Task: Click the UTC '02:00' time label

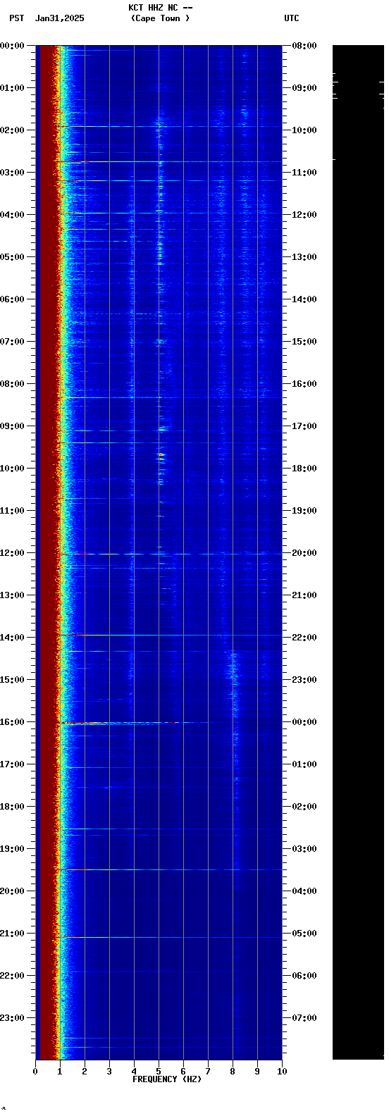Action: click(304, 807)
